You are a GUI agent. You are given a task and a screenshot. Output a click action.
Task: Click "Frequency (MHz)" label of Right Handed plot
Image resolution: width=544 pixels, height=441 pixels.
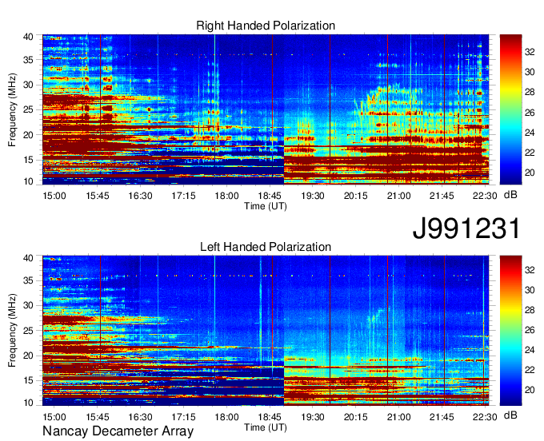pyautogui.click(x=12, y=109)
